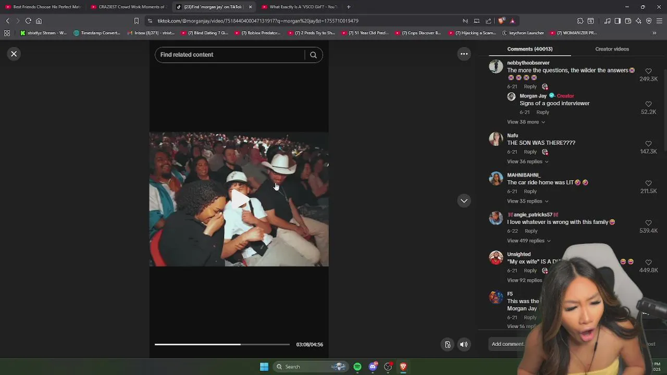
Task: Click the Add comment field
Action: [508, 344]
